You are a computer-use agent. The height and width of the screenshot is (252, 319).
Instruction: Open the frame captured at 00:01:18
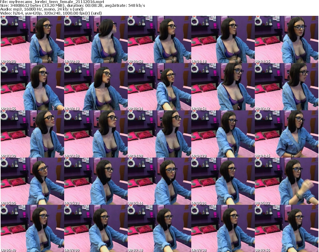point(223,39)
